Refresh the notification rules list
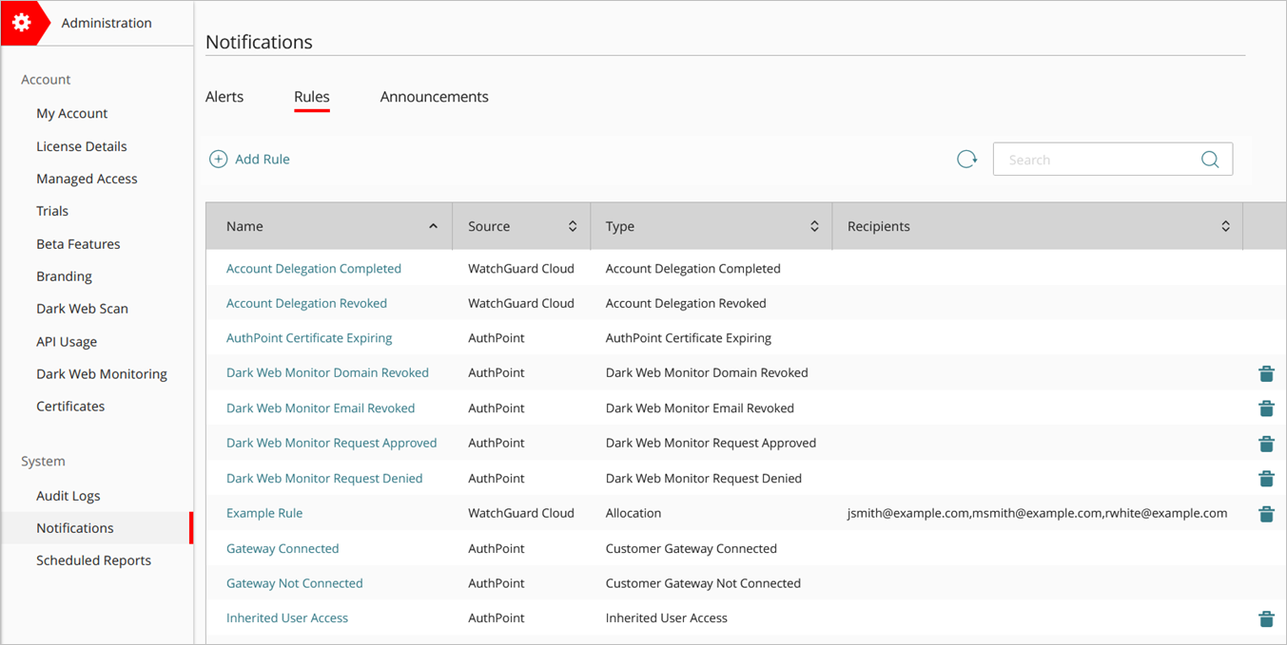1287x645 pixels. click(x=966, y=159)
